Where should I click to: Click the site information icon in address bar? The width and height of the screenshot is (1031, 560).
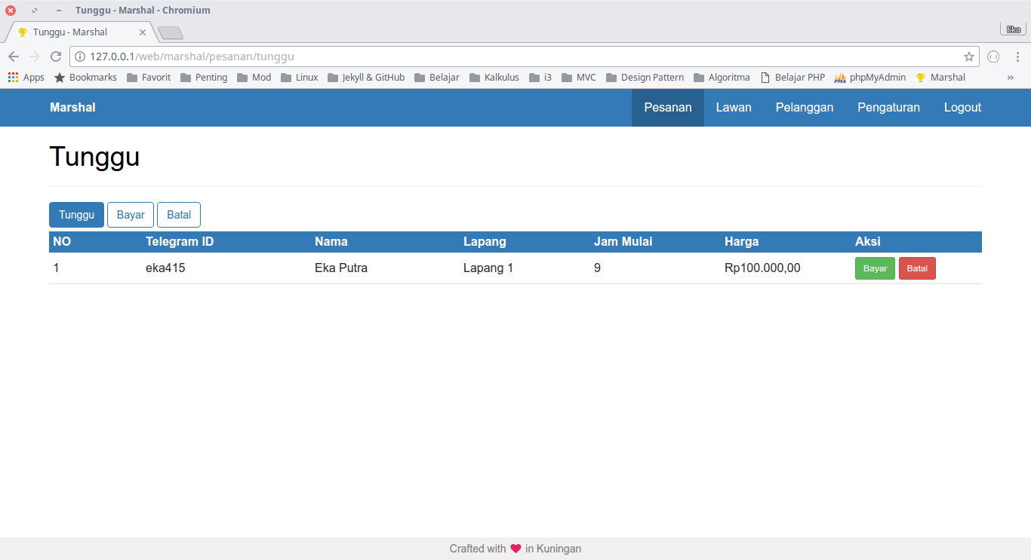tap(80, 57)
